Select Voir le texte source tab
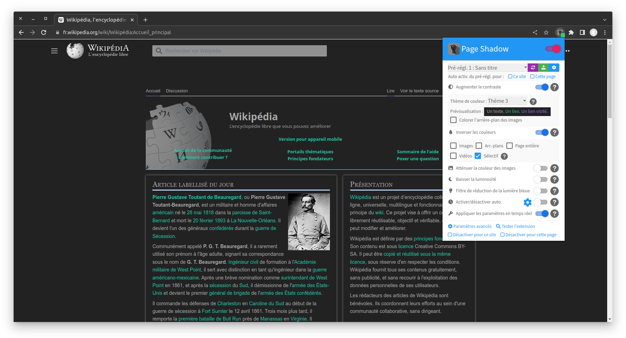Image resolution: width=626 pixels, height=338 pixels. (x=419, y=91)
